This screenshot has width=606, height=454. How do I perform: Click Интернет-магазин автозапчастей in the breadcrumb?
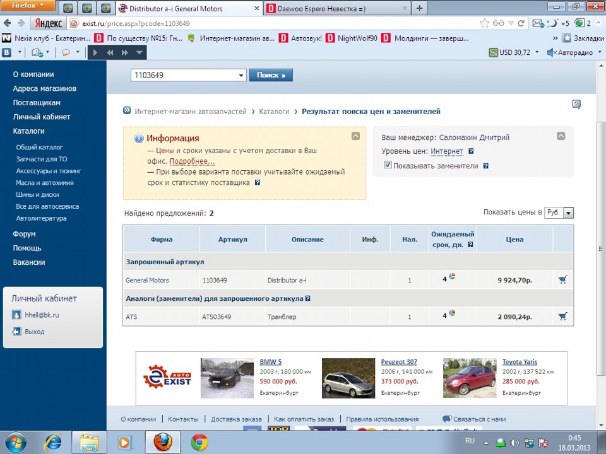tap(191, 112)
